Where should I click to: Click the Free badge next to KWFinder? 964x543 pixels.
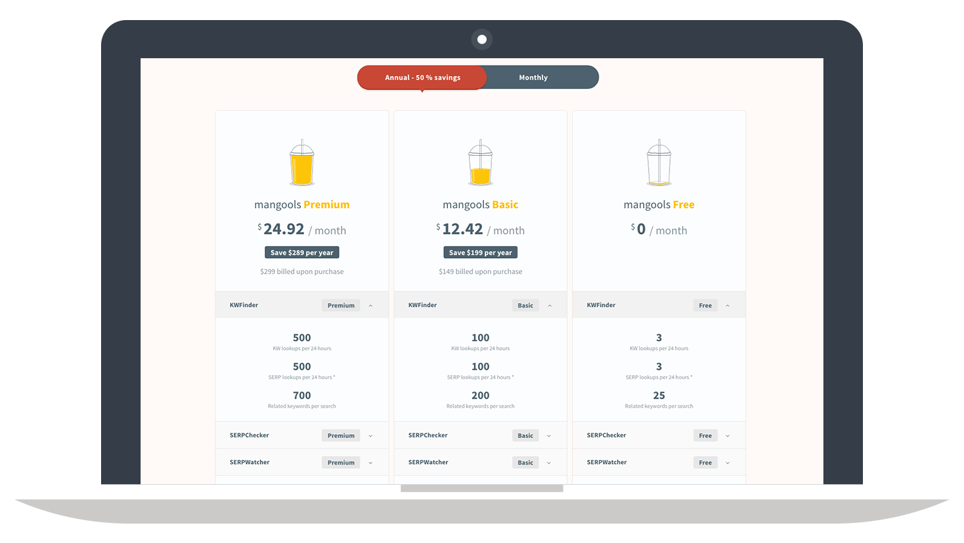pyautogui.click(x=706, y=306)
